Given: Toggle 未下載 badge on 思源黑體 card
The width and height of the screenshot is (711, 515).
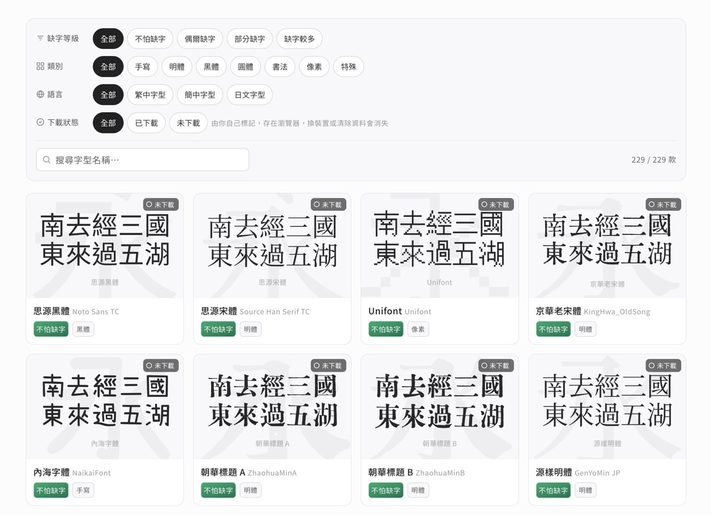Looking at the screenshot, I should [161, 204].
